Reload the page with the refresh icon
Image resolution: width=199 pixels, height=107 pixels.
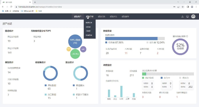[11, 6]
